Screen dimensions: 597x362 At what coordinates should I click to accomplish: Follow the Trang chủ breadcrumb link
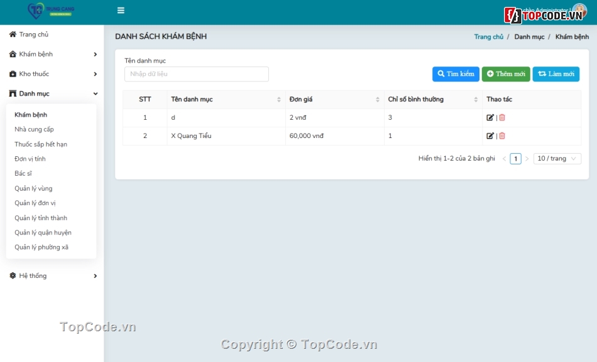tap(488, 37)
